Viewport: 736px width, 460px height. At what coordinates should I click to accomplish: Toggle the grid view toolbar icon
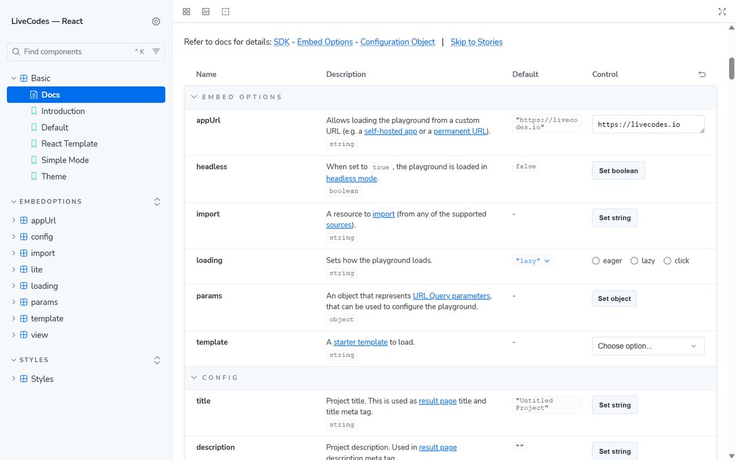click(186, 12)
